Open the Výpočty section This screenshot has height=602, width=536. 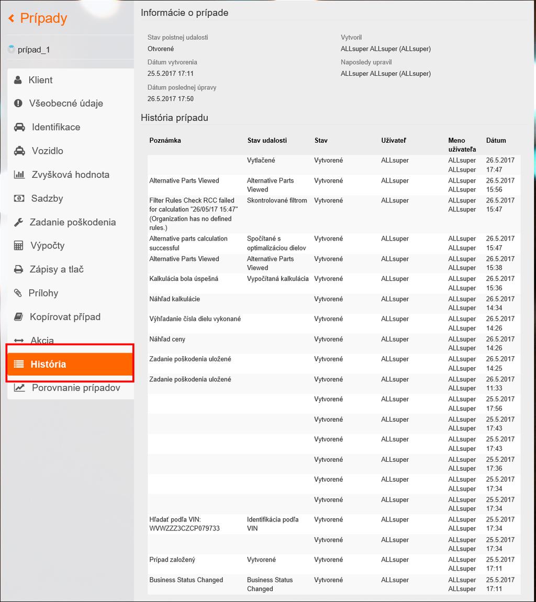click(48, 246)
